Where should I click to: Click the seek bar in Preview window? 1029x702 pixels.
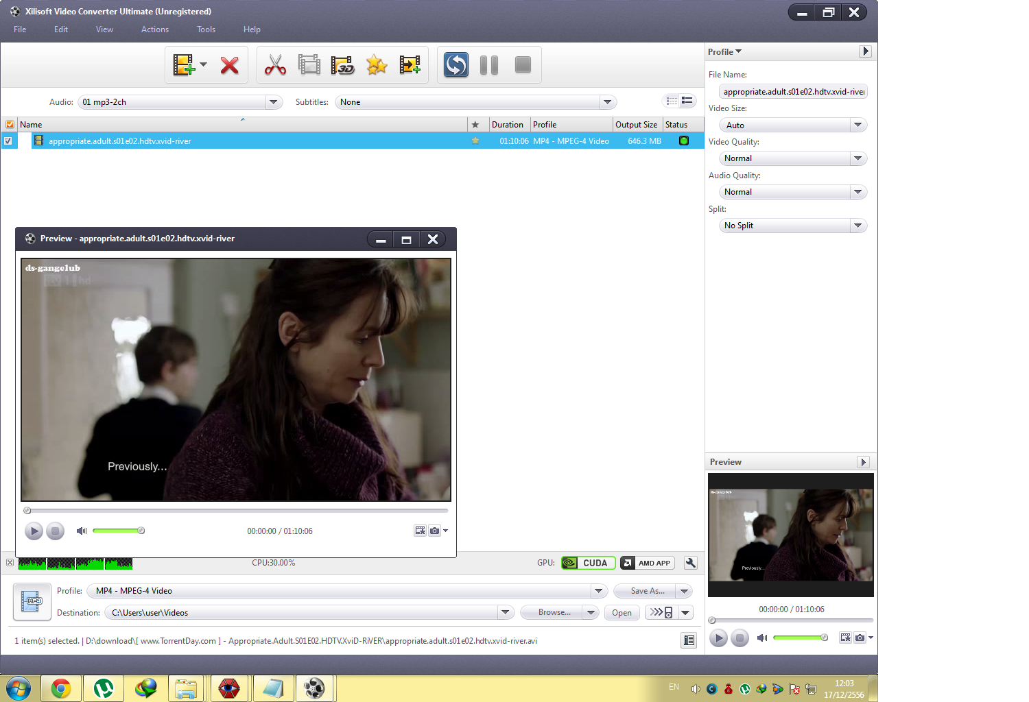[236, 510]
